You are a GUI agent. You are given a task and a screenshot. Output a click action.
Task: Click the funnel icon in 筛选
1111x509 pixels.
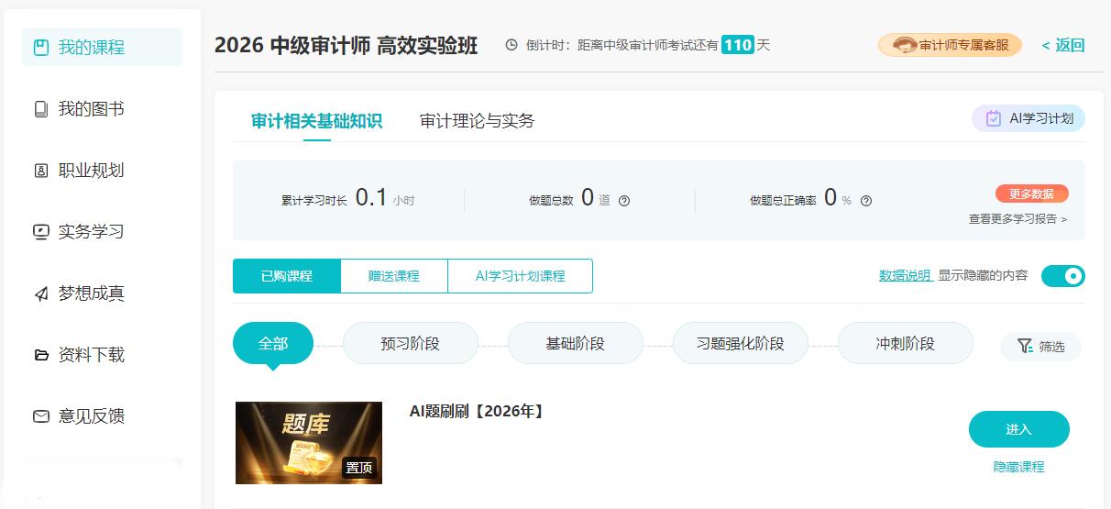click(1025, 347)
